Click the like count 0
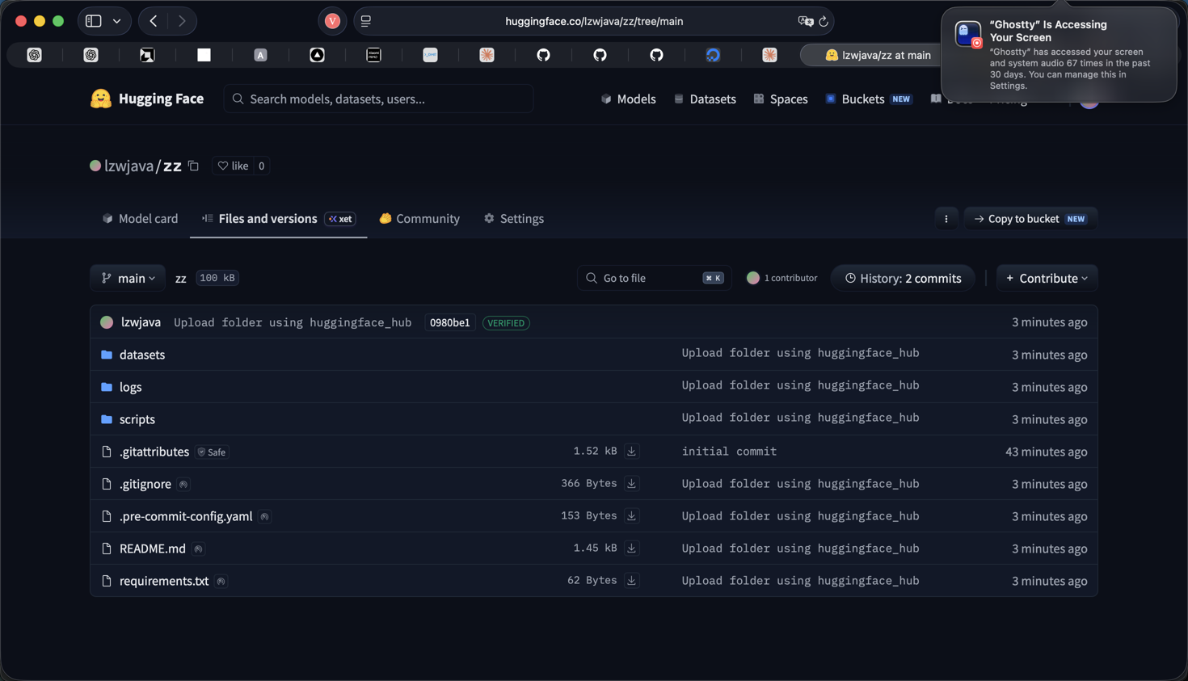This screenshot has height=681, width=1188. (261, 166)
